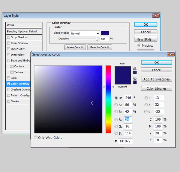Click the color field picker circle

click(x=93, y=103)
